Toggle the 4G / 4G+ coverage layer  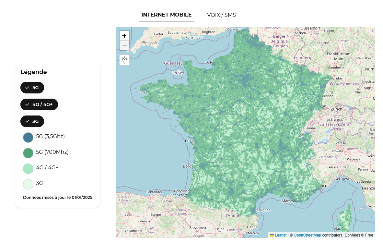(x=39, y=104)
